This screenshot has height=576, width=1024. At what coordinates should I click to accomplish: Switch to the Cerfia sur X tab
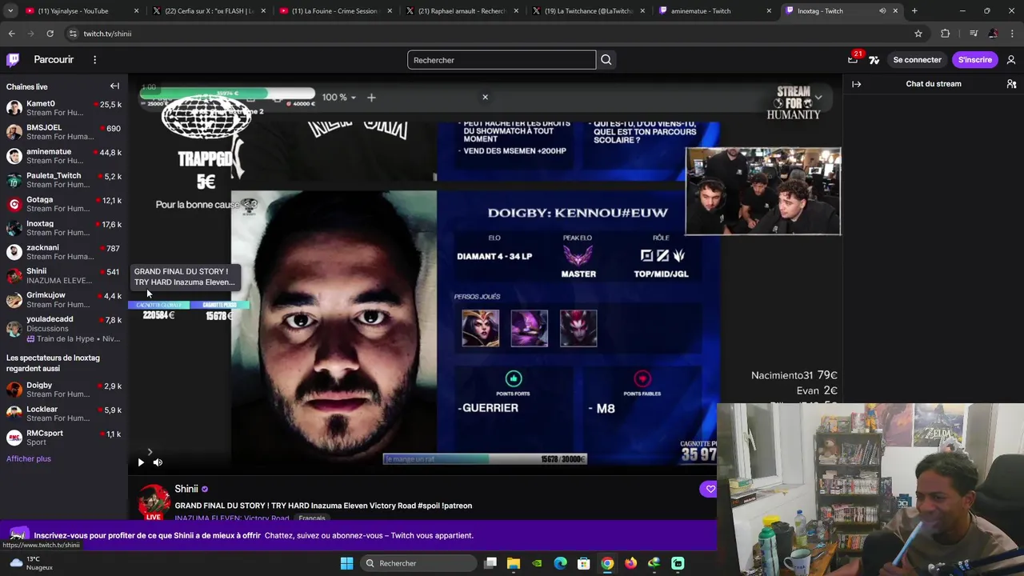209,11
